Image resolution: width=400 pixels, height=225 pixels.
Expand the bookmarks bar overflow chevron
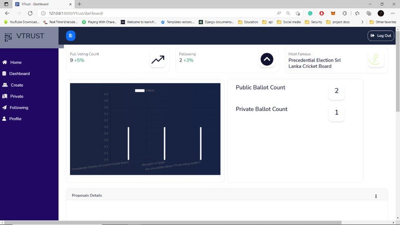coord(362,22)
